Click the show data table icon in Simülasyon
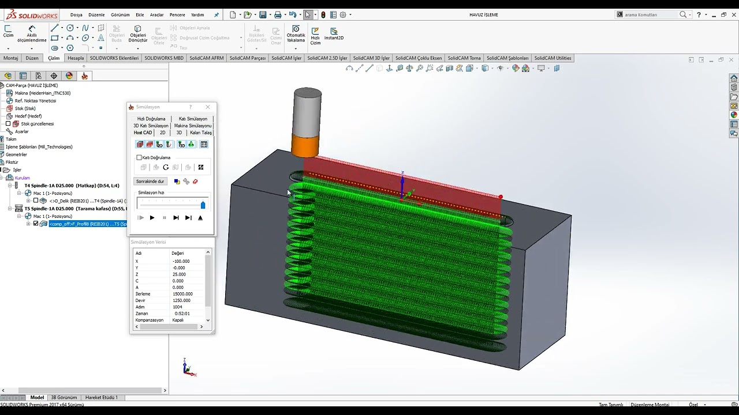This screenshot has width=739, height=415. click(204, 145)
